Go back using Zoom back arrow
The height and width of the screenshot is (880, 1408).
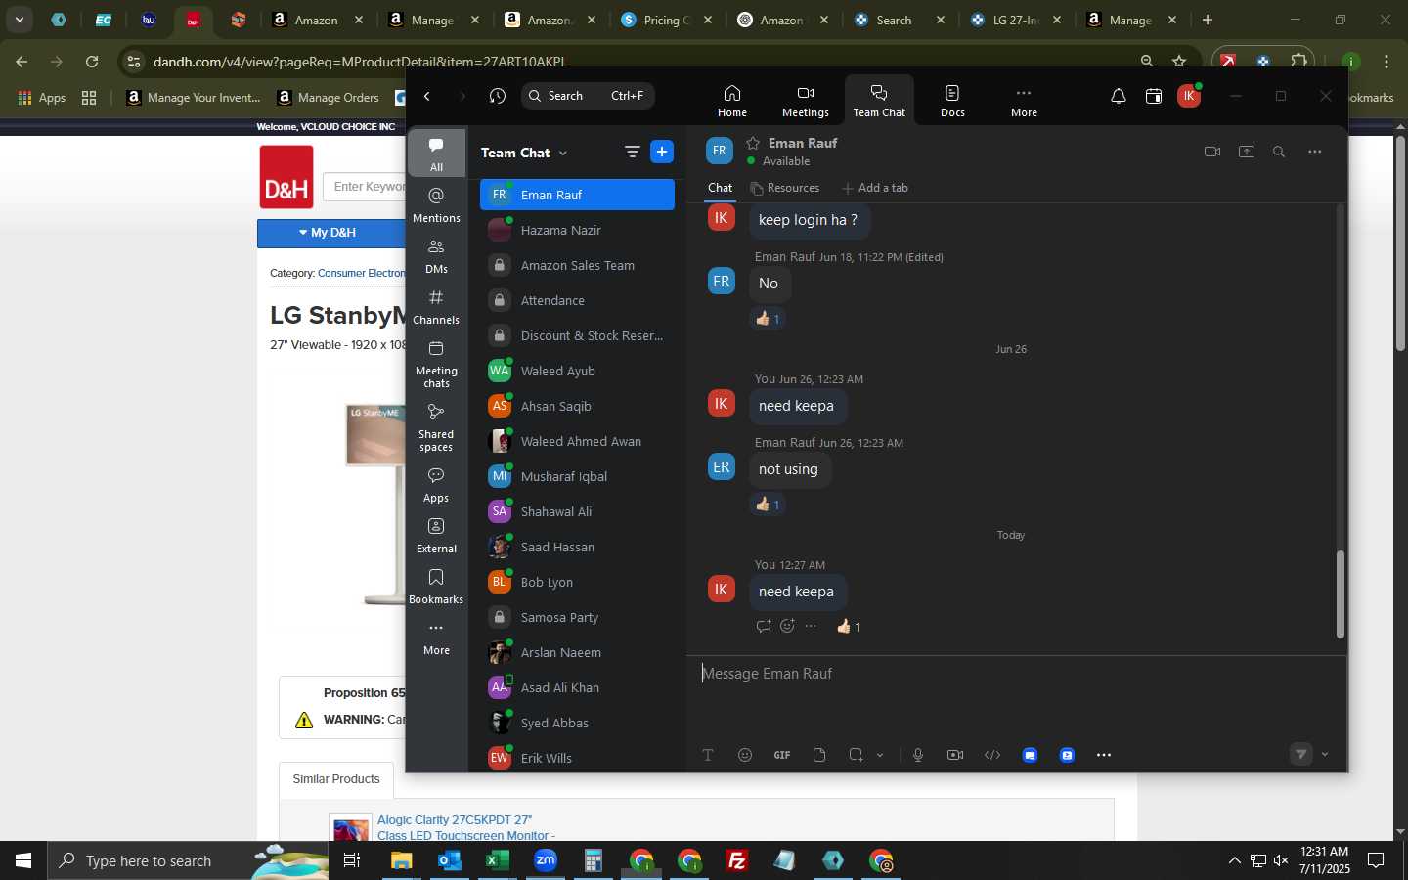[427, 96]
